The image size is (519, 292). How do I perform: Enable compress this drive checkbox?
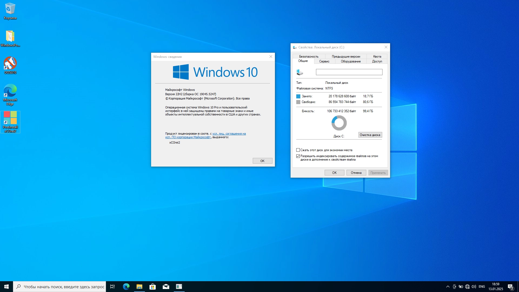(x=298, y=150)
